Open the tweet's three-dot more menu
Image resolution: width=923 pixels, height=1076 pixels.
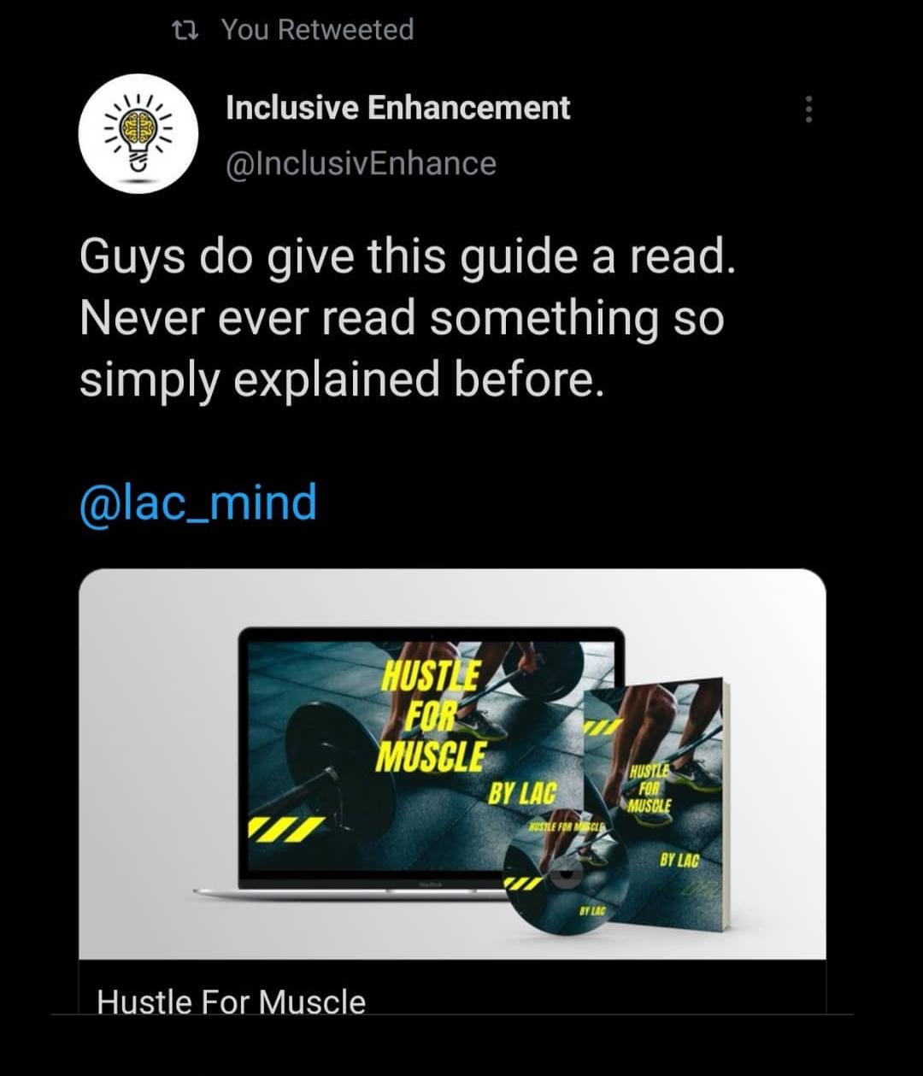[x=808, y=109]
